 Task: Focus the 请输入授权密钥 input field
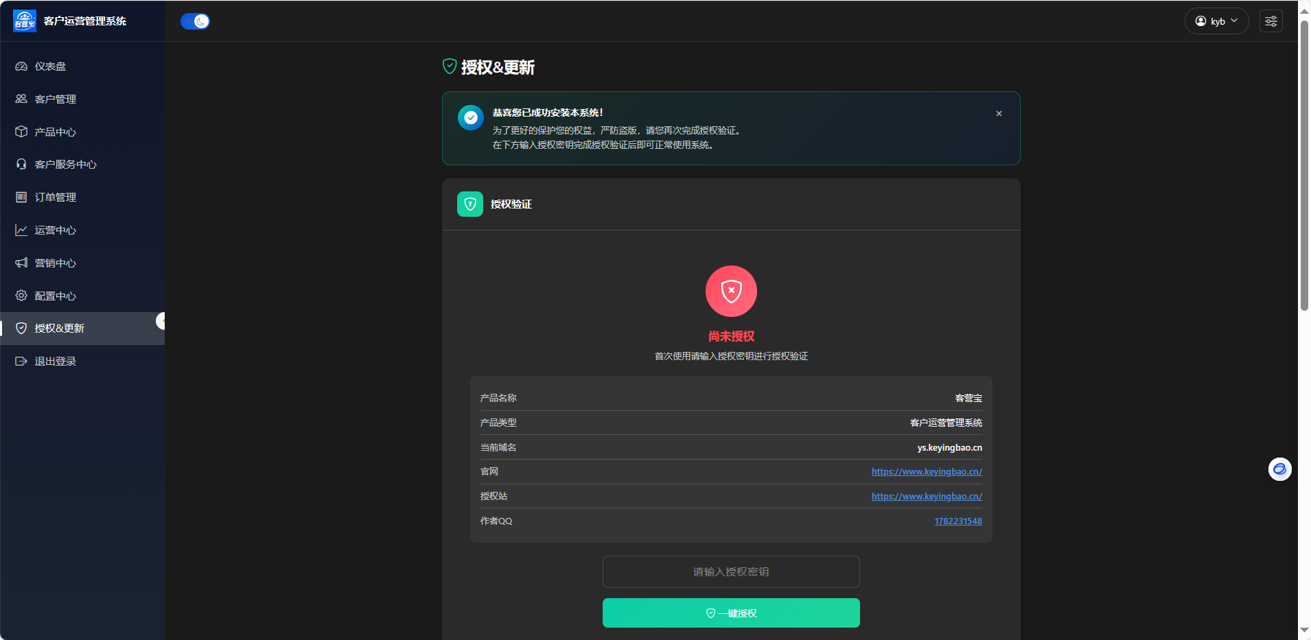(731, 571)
